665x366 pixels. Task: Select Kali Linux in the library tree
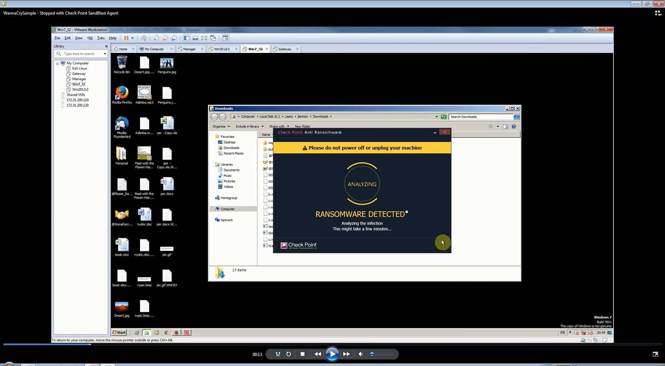(x=79, y=68)
